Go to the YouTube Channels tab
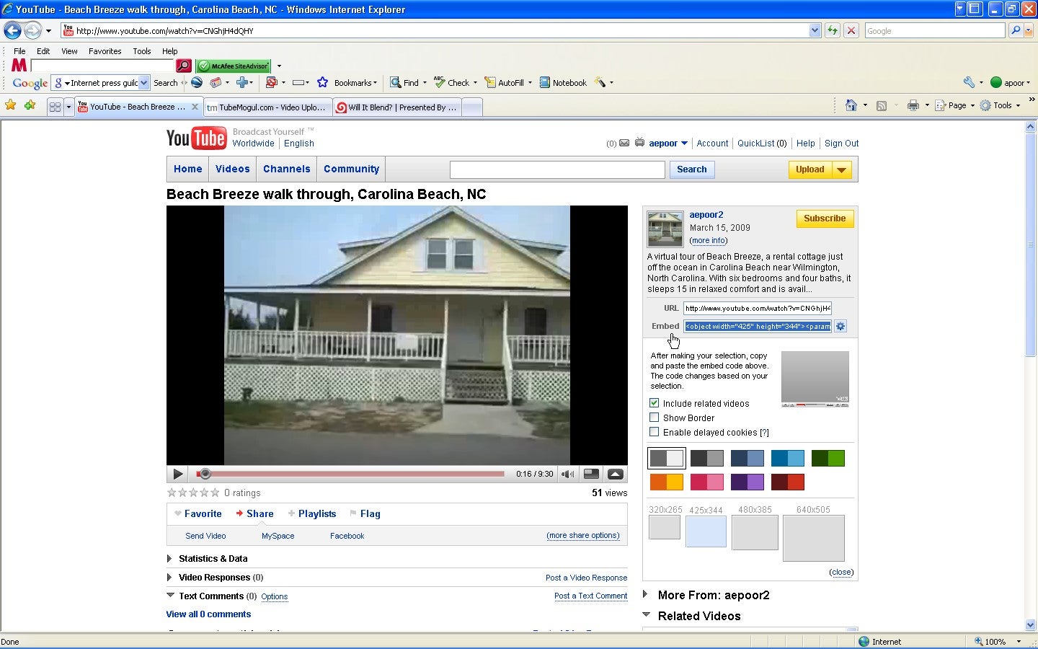Viewport: 1038px width, 649px height. pos(287,169)
